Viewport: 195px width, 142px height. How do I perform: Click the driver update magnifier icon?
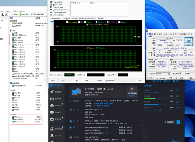[32, 14]
